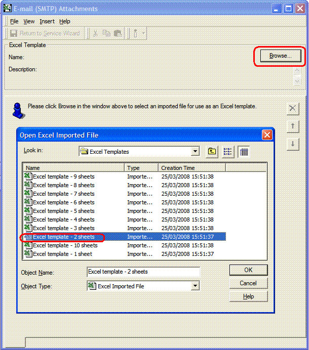Minimize the E-mail Attachments window
The width and height of the screenshot is (309, 350).
[277, 9]
